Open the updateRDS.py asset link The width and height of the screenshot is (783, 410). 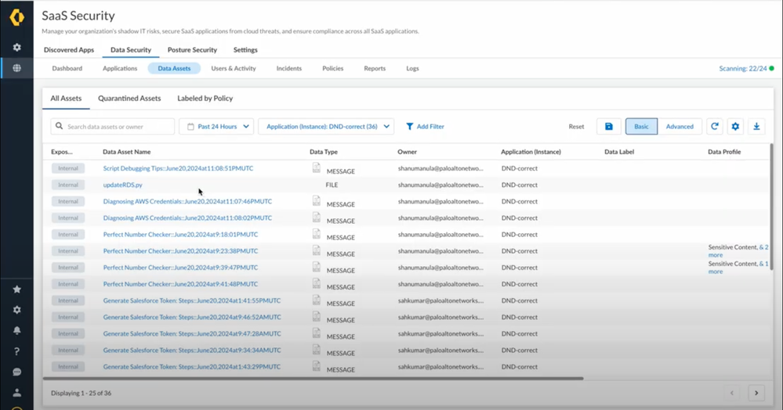click(123, 185)
